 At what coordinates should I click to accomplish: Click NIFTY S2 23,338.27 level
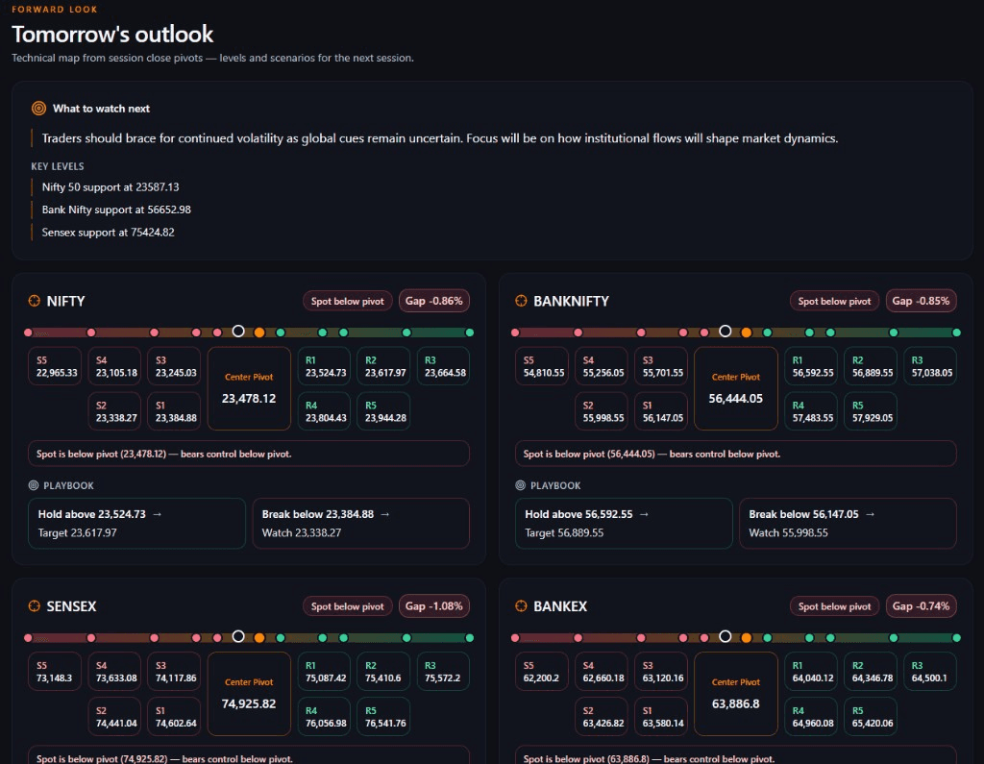(115, 411)
